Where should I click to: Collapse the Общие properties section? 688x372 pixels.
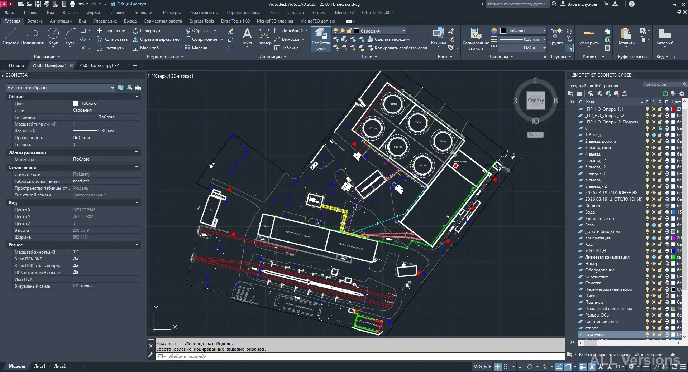[x=137, y=97]
